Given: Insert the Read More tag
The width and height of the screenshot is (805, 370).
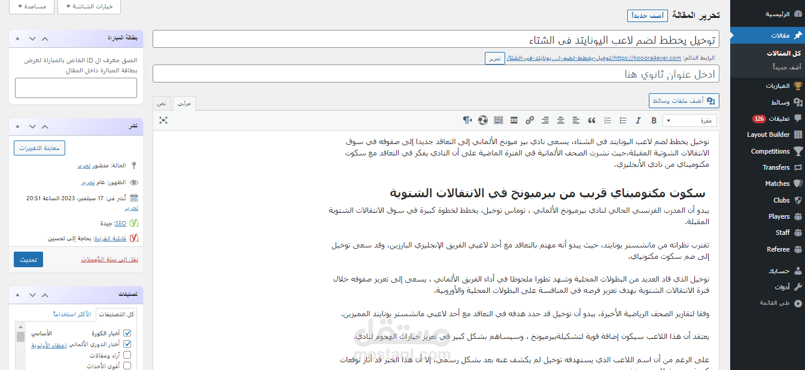Looking at the screenshot, I should [x=514, y=120].
